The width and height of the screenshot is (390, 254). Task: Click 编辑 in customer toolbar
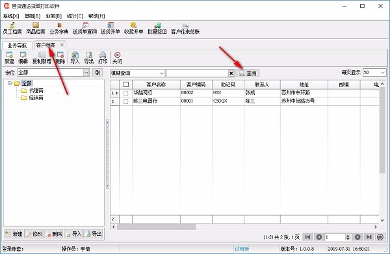click(23, 58)
